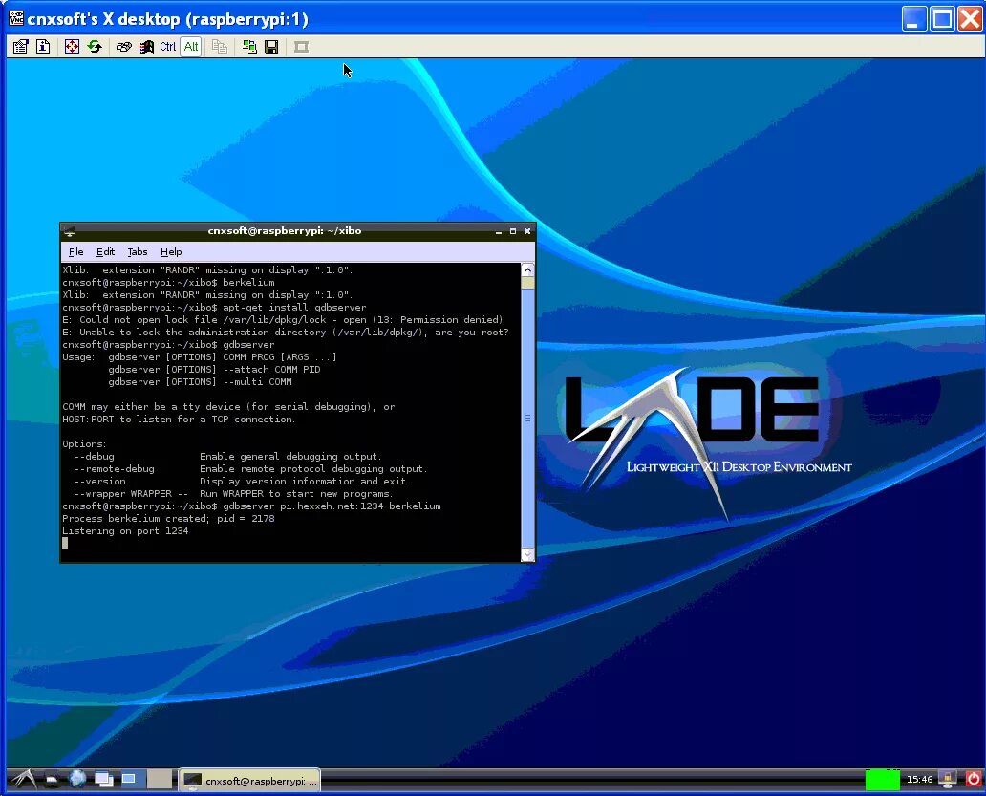
Task: Click the LXTerminal title bar text
Action: [284, 230]
